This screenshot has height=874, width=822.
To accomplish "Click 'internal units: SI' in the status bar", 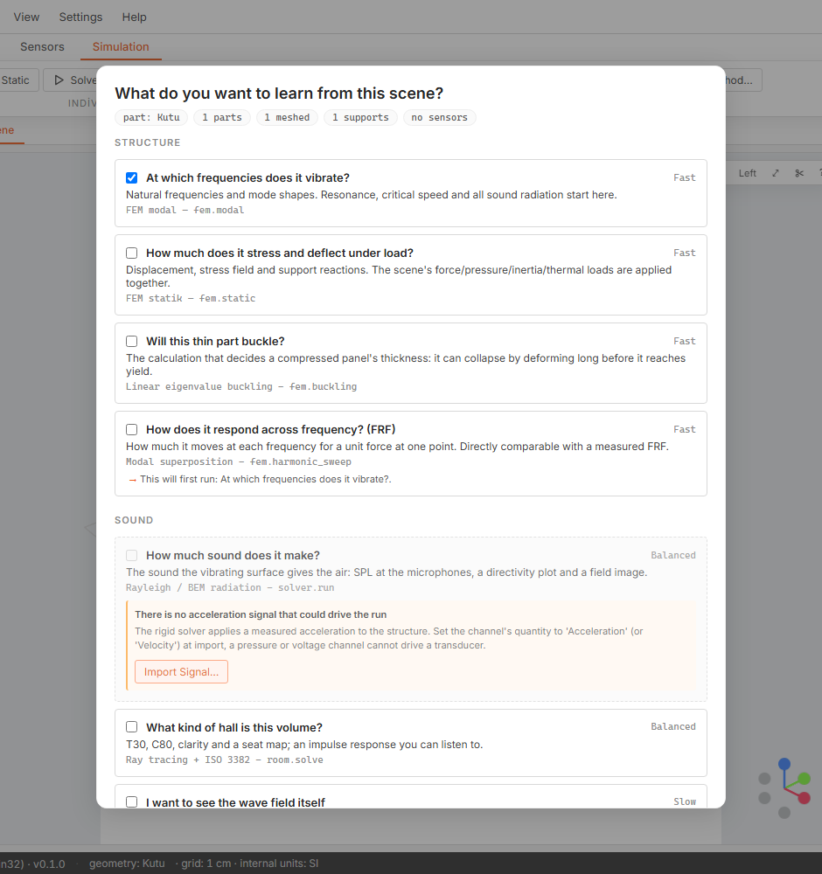I will click(x=279, y=864).
